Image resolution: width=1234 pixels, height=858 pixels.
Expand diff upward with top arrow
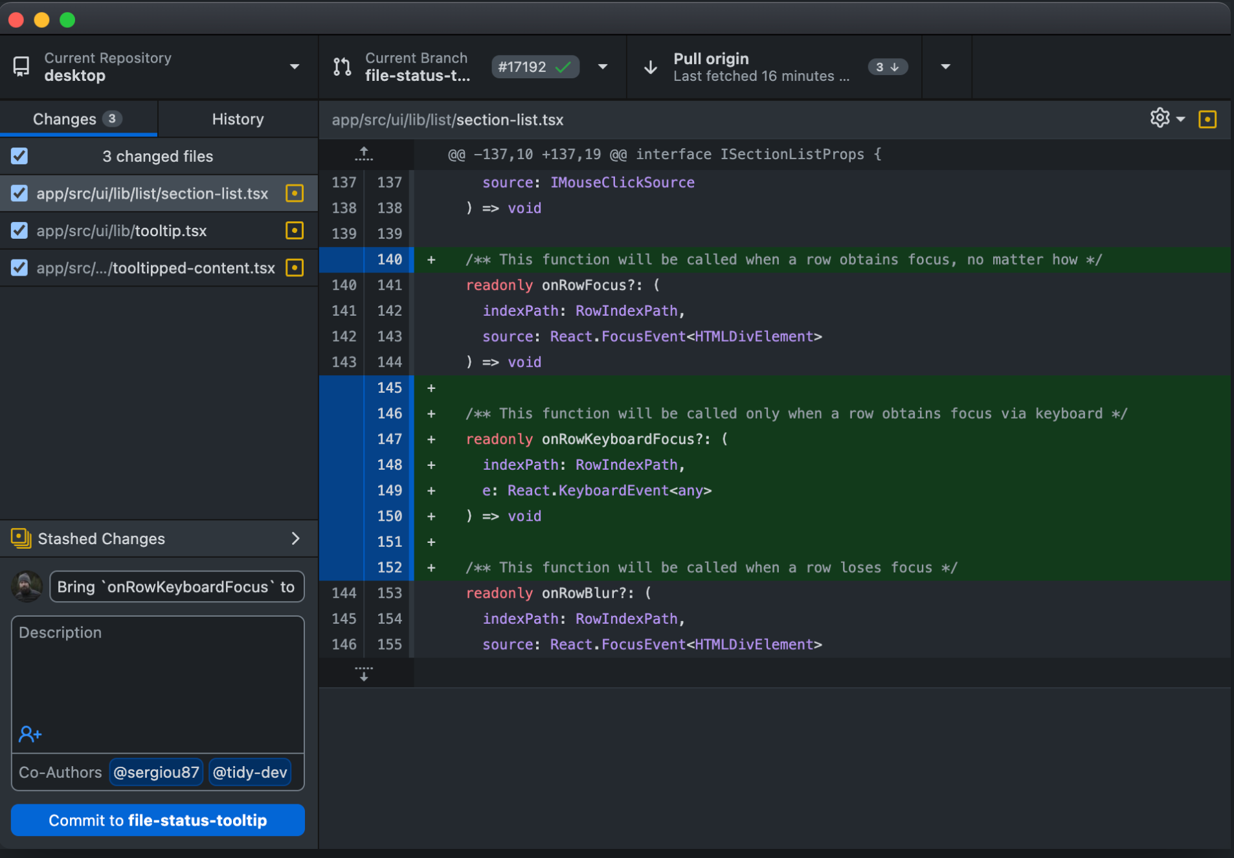[x=364, y=154]
